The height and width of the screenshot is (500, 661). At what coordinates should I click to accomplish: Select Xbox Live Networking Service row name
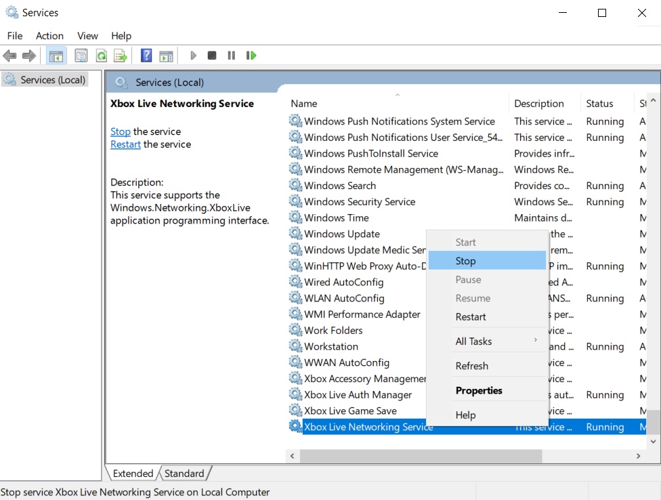click(x=368, y=427)
